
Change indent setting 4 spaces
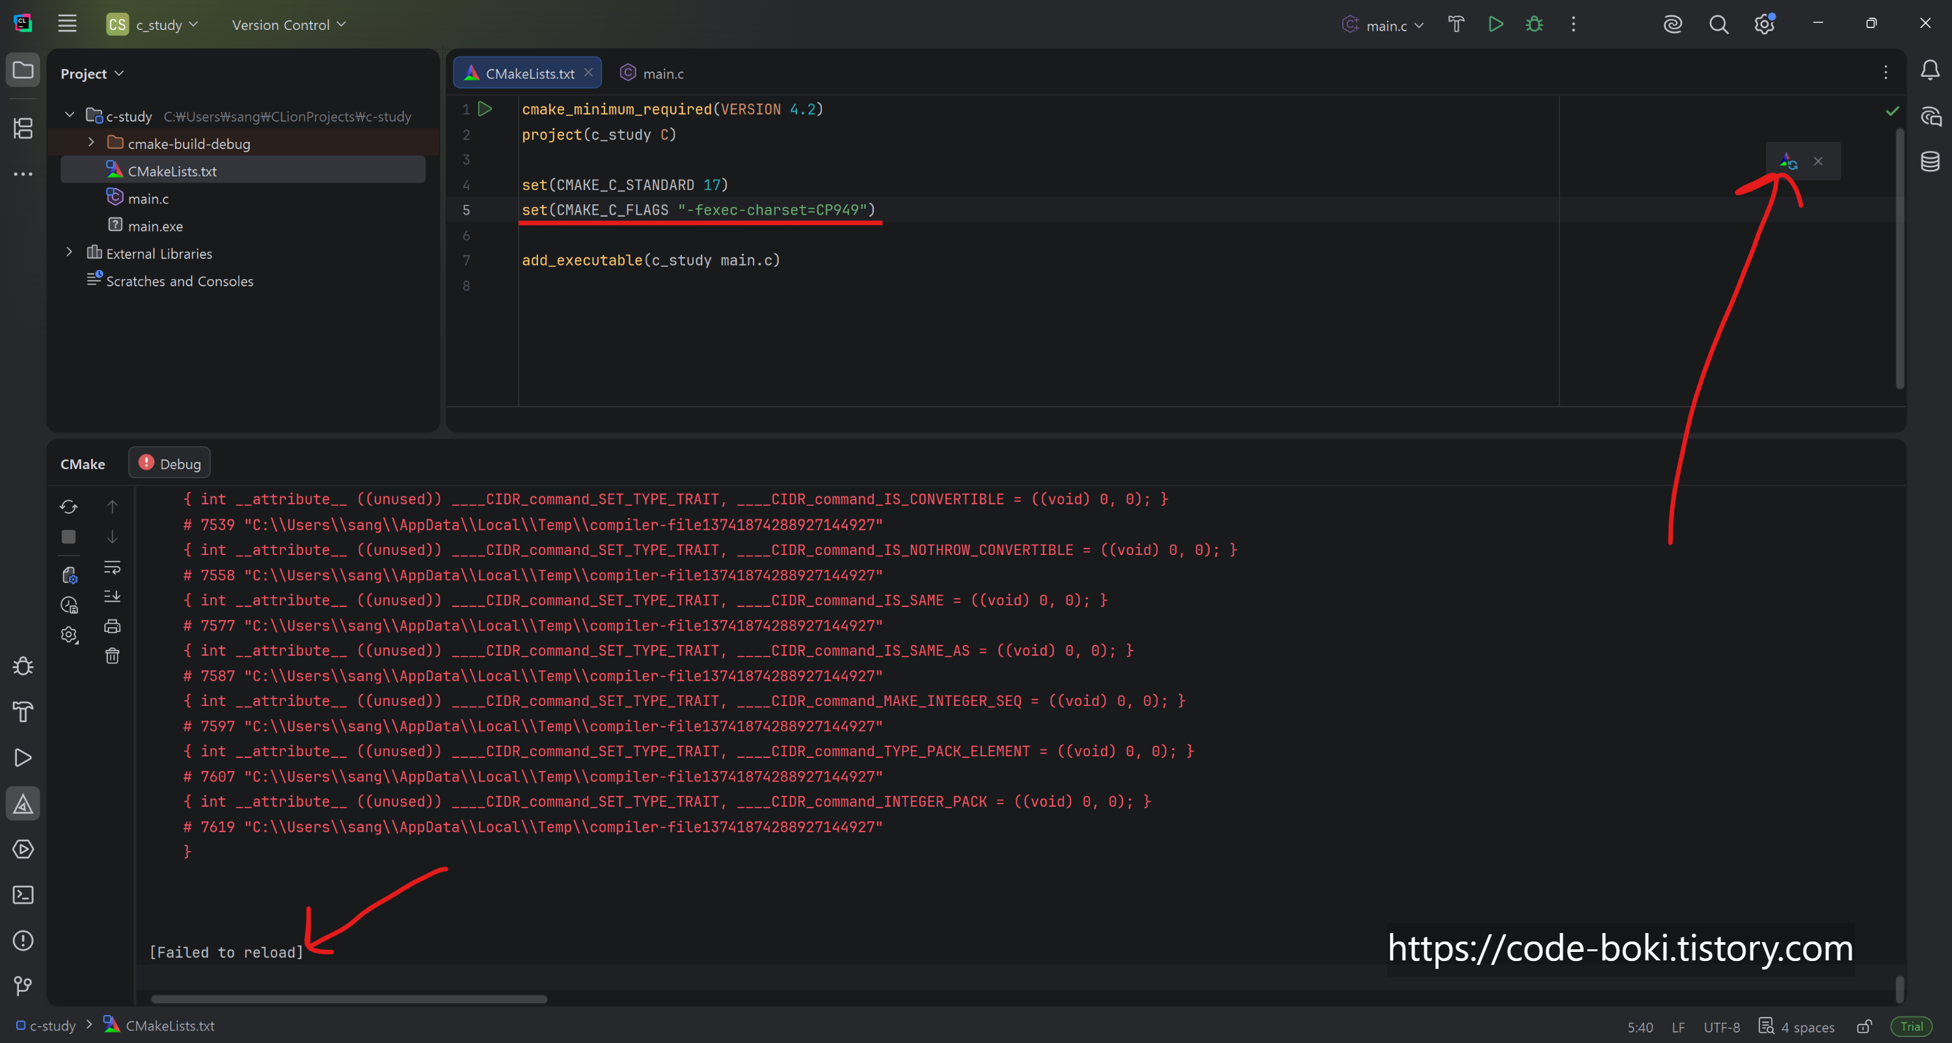tap(1796, 1026)
